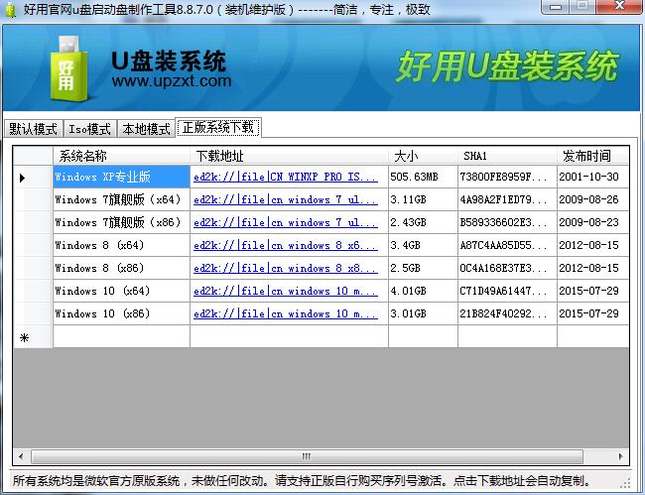Image resolution: width=645 pixels, height=495 pixels.
Task: Click the new-row asterisk row header
Action: click(x=33, y=337)
